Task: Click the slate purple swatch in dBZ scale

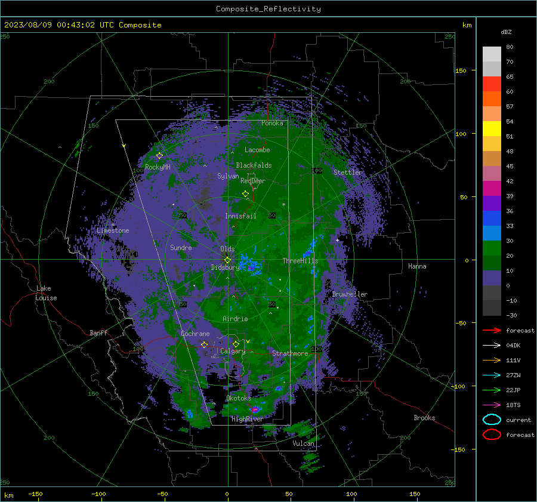Action: [492, 278]
